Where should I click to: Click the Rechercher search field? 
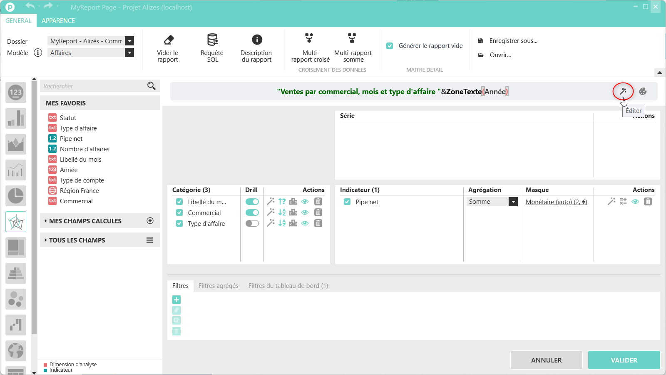[94, 86]
